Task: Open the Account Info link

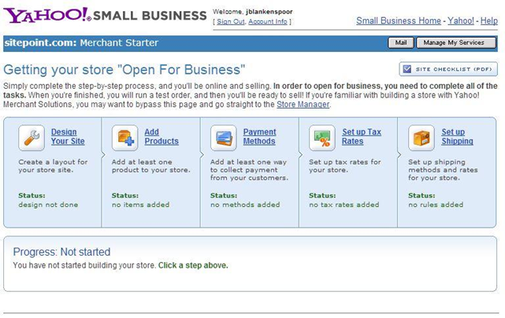Action: pos(267,21)
